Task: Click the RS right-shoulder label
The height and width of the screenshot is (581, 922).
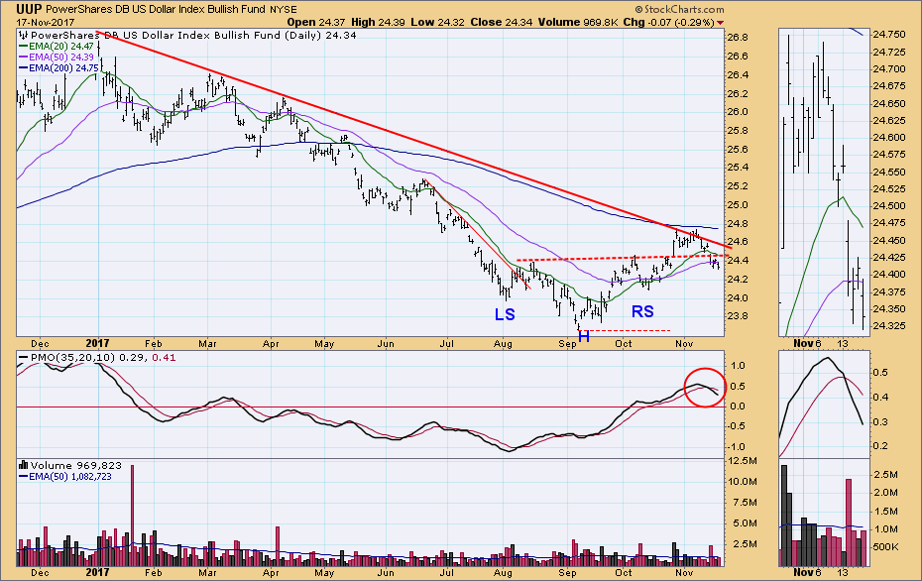Action: (x=642, y=311)
